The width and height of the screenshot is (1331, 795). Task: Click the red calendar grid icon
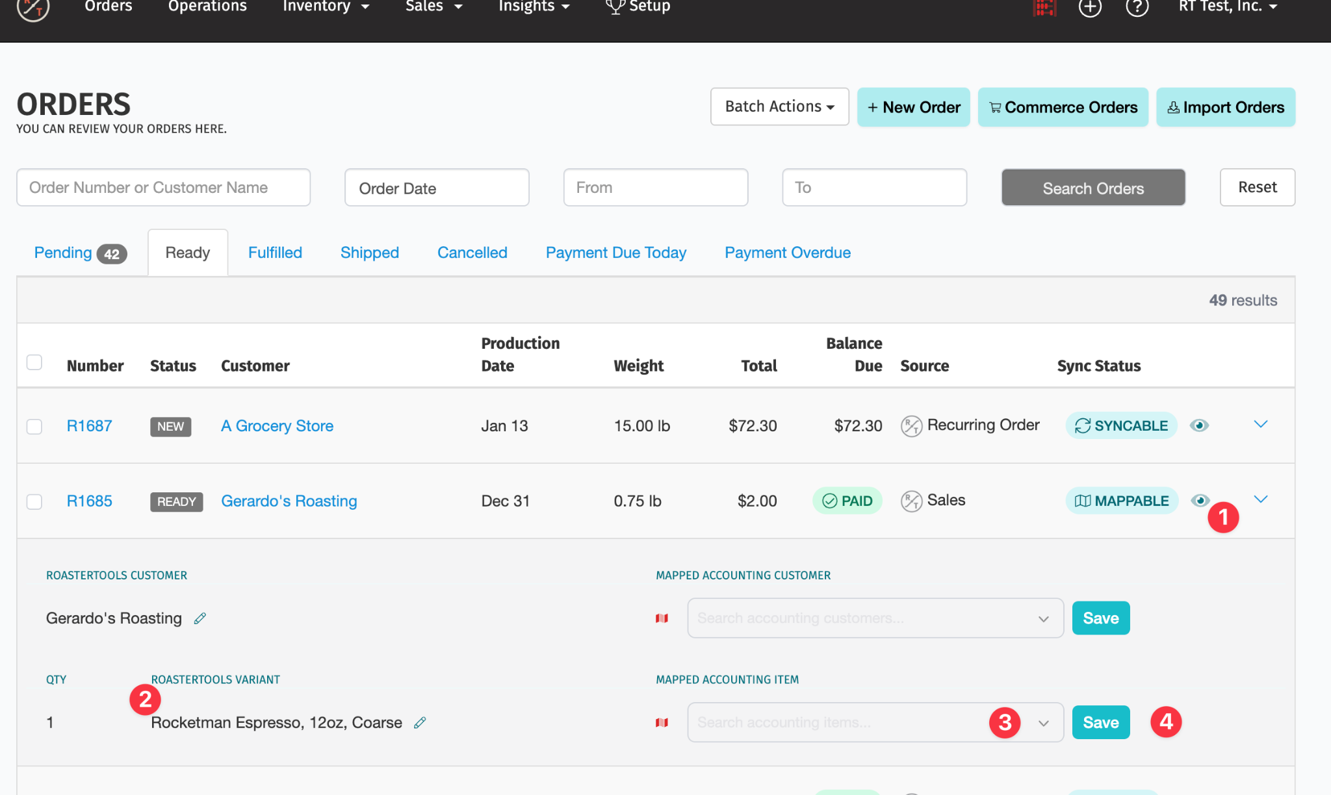pos(1044,8)
